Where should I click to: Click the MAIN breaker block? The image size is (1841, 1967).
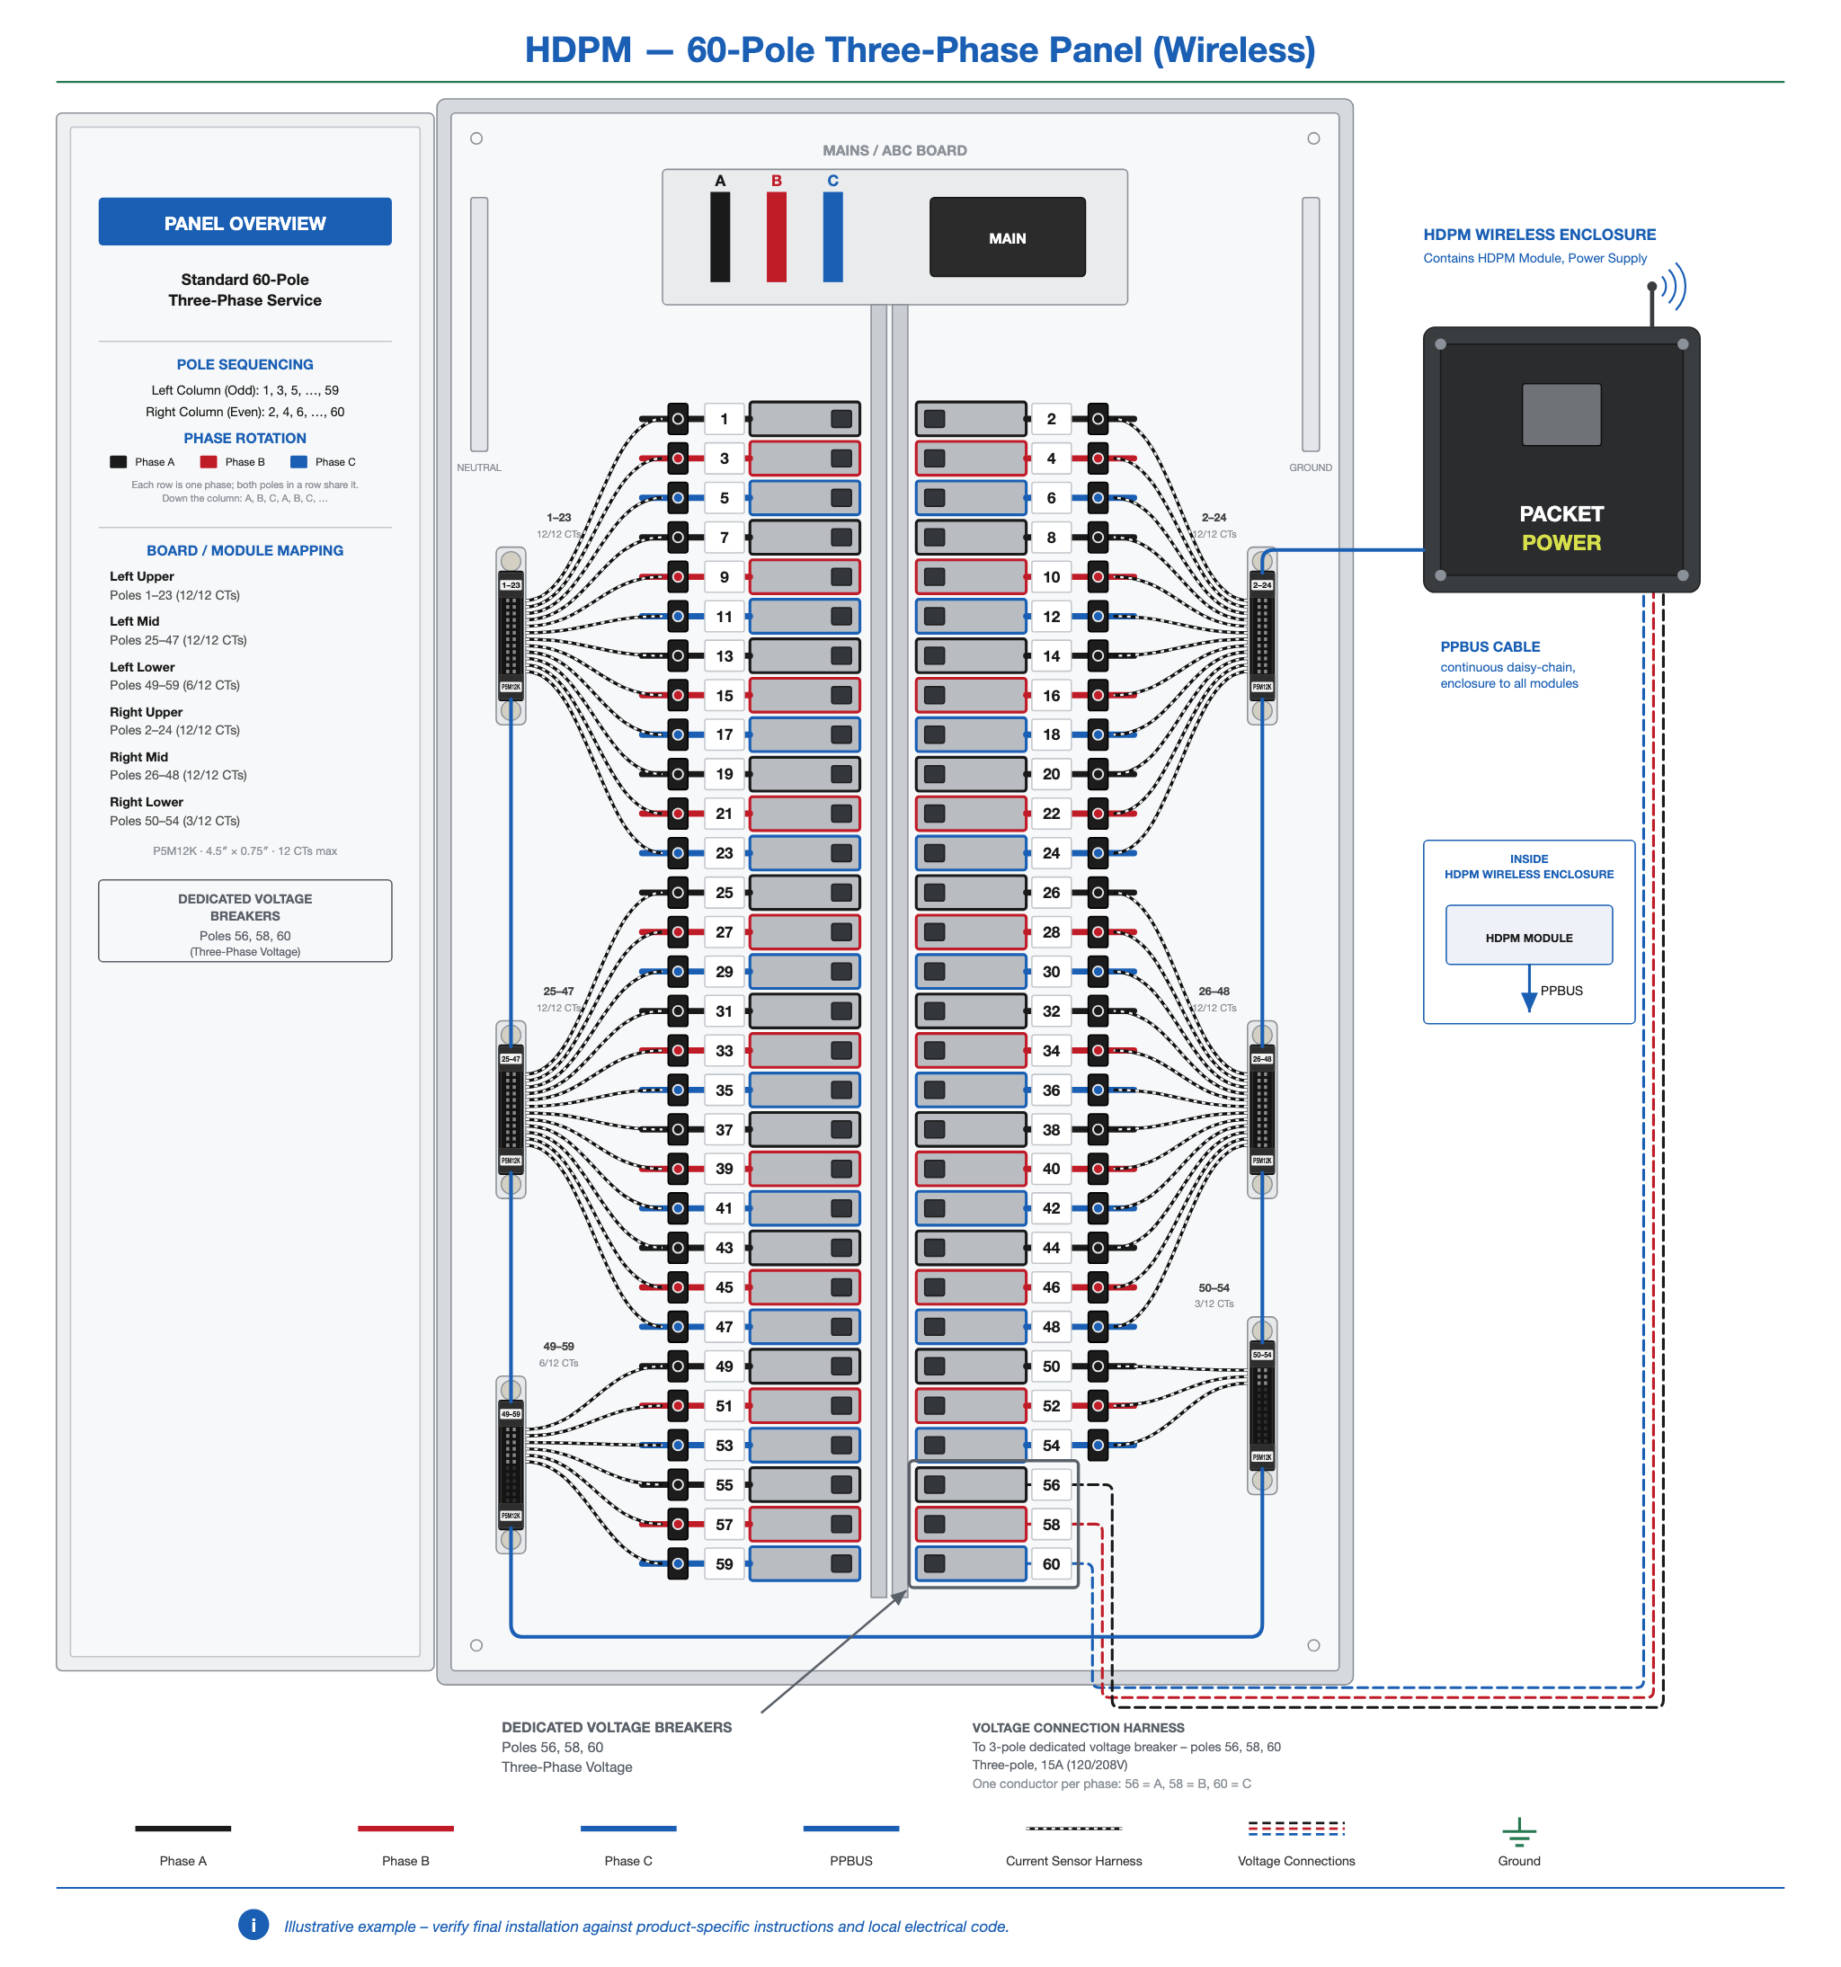[x=1007, y=237]
